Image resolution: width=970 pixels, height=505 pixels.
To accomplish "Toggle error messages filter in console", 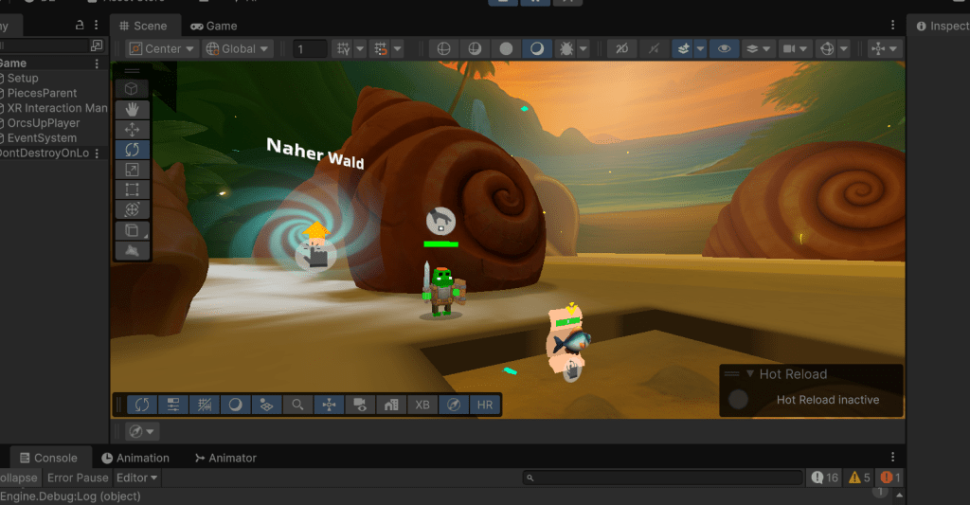I will pos(890,478).
